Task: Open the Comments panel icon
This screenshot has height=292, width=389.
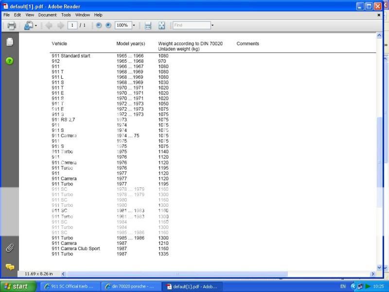Action: point(10,266)
